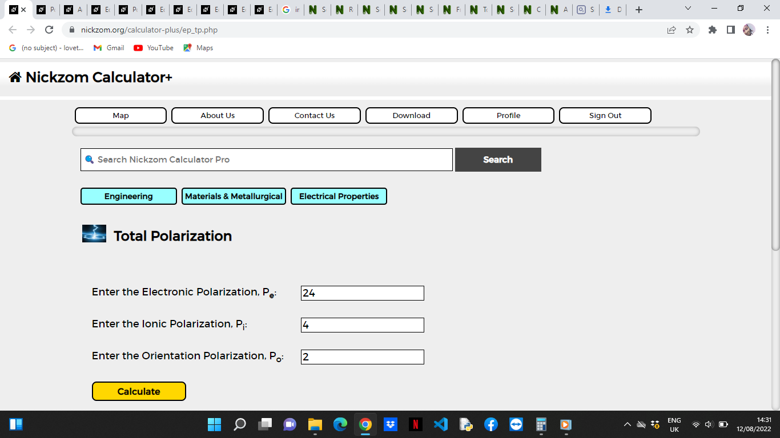This screenshot has width=780, height=438.
Task: Select the Engineering breadcrumb button
Action: [x=128, y=196]
